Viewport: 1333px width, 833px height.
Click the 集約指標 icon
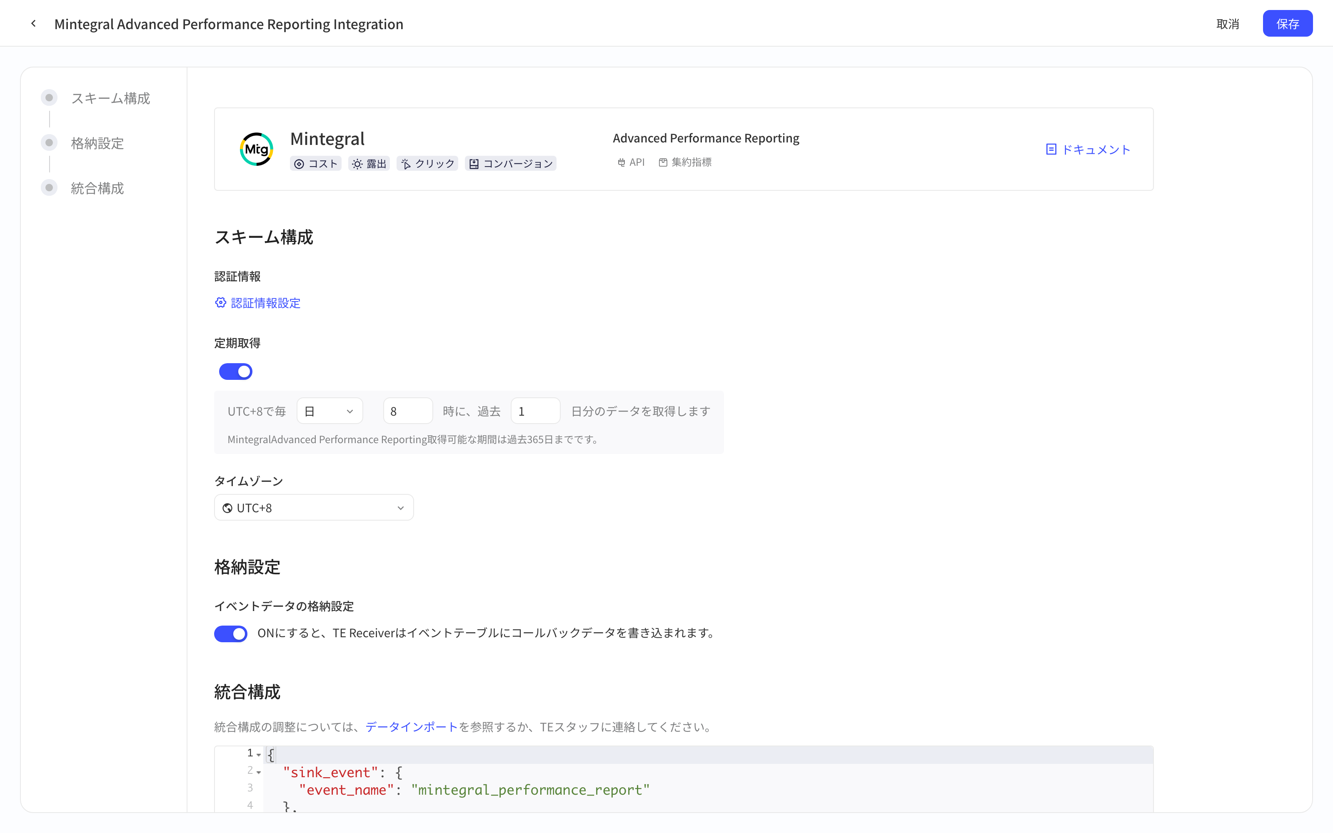point(663,162)
